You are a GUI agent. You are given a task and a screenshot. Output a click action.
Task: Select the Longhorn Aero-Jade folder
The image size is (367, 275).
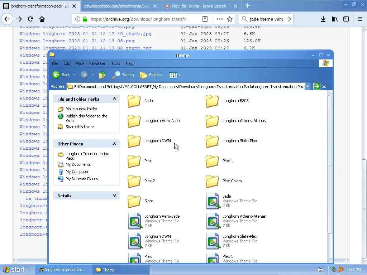click(153, 121)
